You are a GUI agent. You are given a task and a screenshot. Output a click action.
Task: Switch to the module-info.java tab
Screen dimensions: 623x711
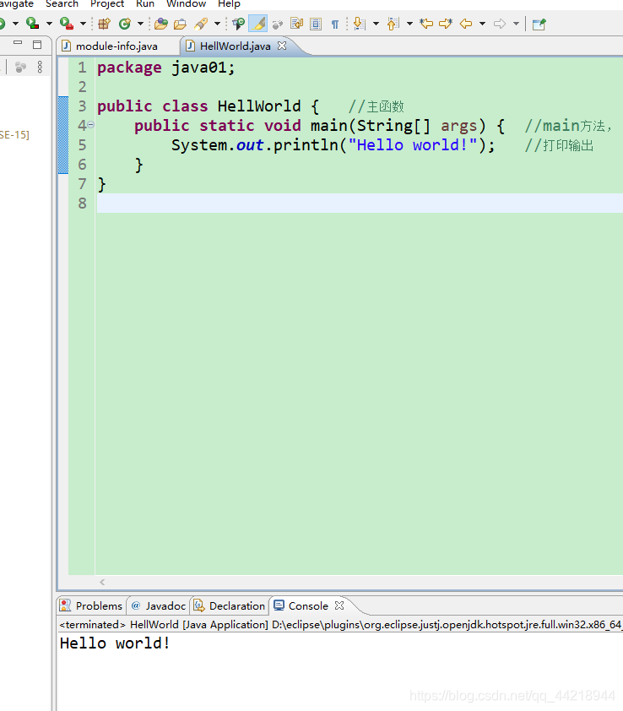pyautogui.click(x=116, y=46)
